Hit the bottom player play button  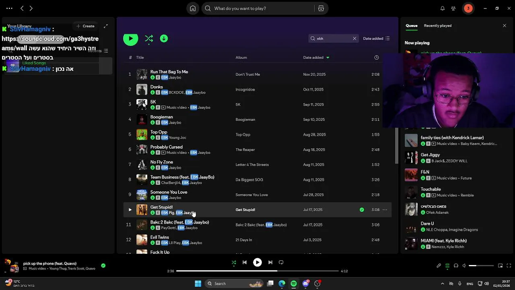coord(257,263)
